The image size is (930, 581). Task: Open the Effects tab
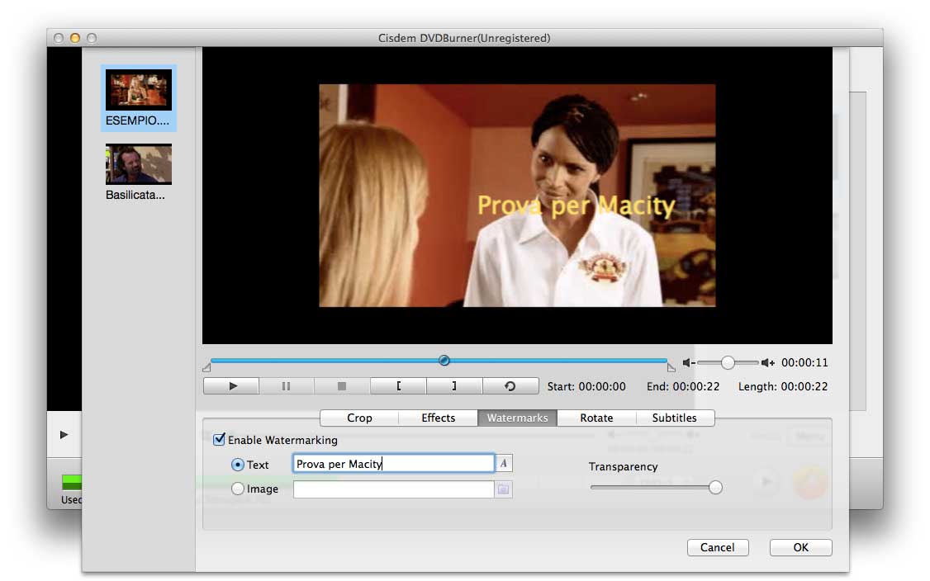[x=438, y=418]
